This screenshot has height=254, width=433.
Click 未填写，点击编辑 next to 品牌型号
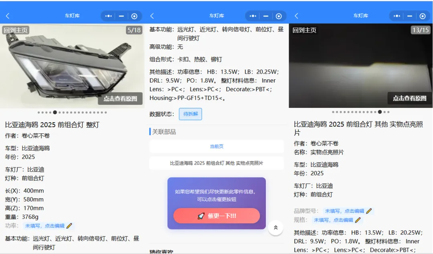(x=344, y=211)
